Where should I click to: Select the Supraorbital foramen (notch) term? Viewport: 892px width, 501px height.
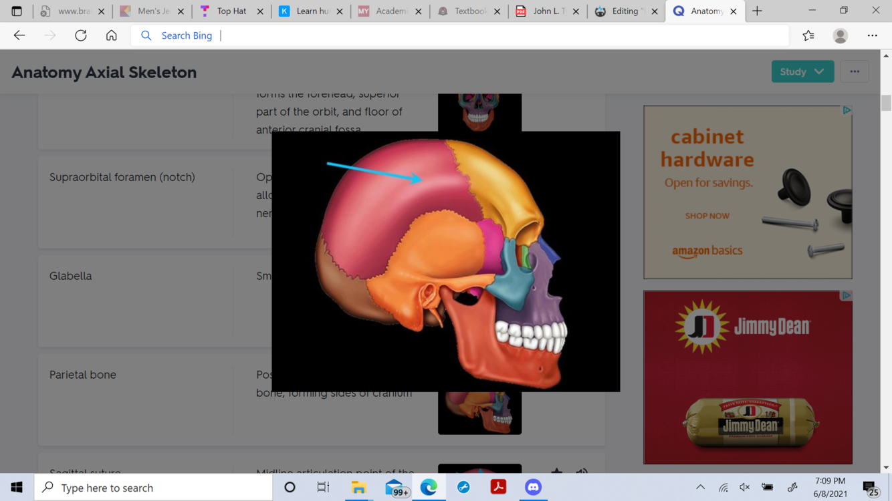coord(122,177)
